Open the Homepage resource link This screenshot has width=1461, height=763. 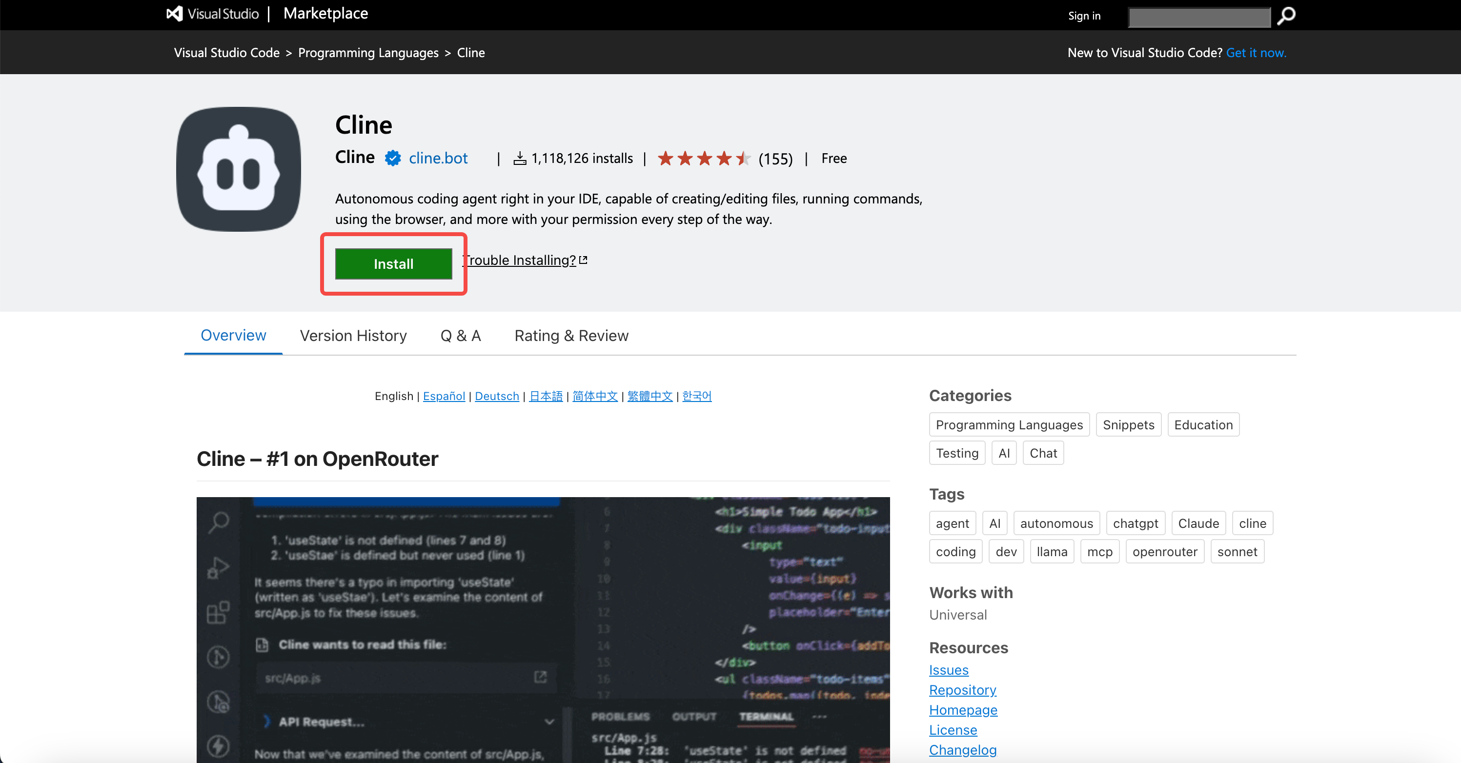click(x=963, y=710)
